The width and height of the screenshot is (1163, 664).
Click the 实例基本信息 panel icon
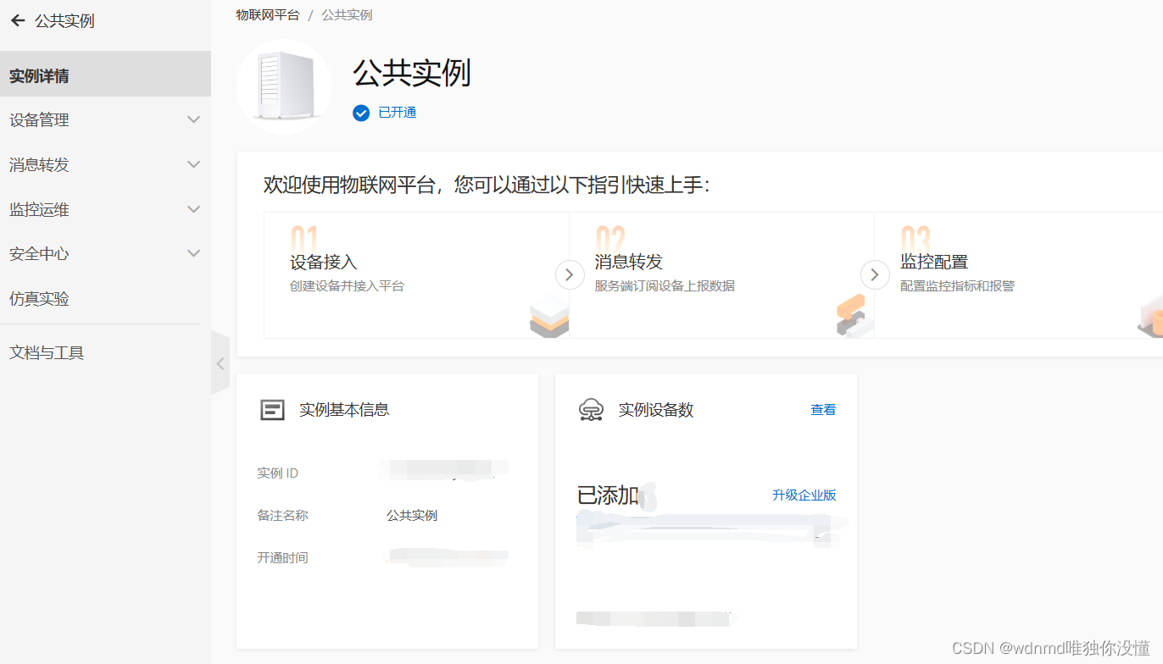point(271,409)
